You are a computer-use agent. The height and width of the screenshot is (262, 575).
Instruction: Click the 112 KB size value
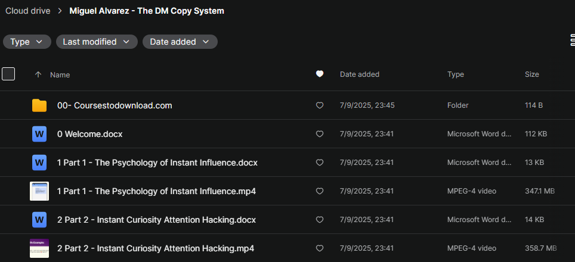[536, 134]
